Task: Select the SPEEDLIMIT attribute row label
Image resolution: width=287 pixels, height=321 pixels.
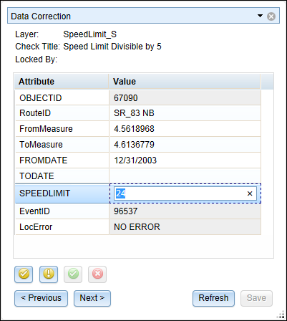Action: [62, 193]
